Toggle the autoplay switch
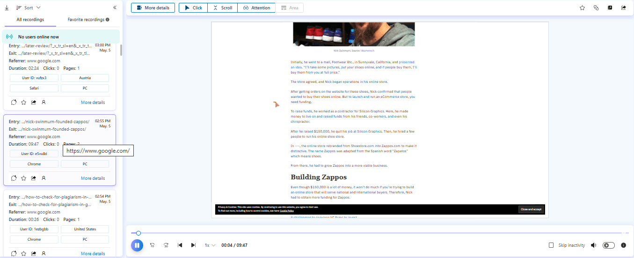The width and height of the screenshot is (634, 258). click(609, 245)
